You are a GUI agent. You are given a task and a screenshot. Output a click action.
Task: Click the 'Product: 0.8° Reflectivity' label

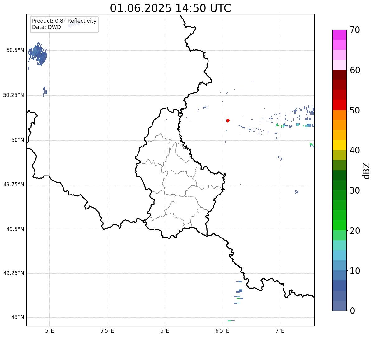(64, 21)
